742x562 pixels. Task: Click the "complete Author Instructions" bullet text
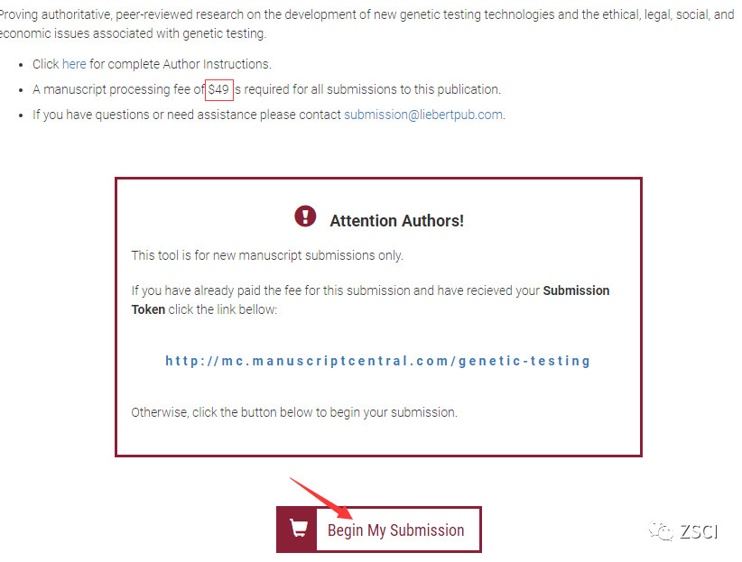181,64
